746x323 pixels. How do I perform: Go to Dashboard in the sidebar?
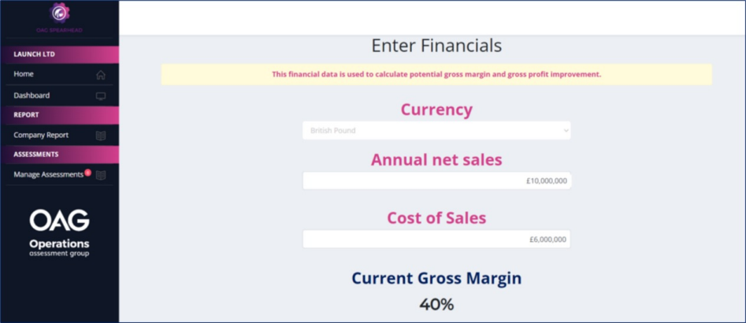(x=32, y=95)
